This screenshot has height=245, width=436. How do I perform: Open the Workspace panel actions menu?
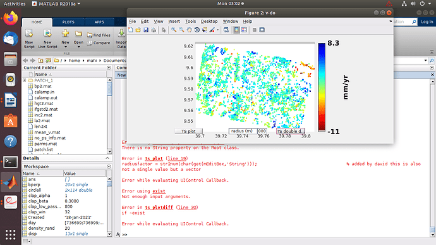click(109, 166)
